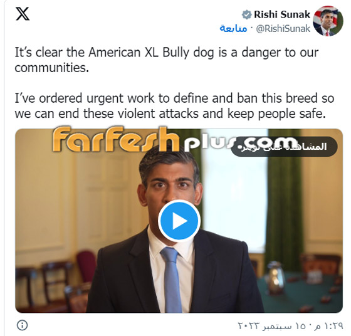This screenshot has width=351, height=336.
Task: Follow the account via متابعة link
Action: pyautogui.click(x=233, y=28)
